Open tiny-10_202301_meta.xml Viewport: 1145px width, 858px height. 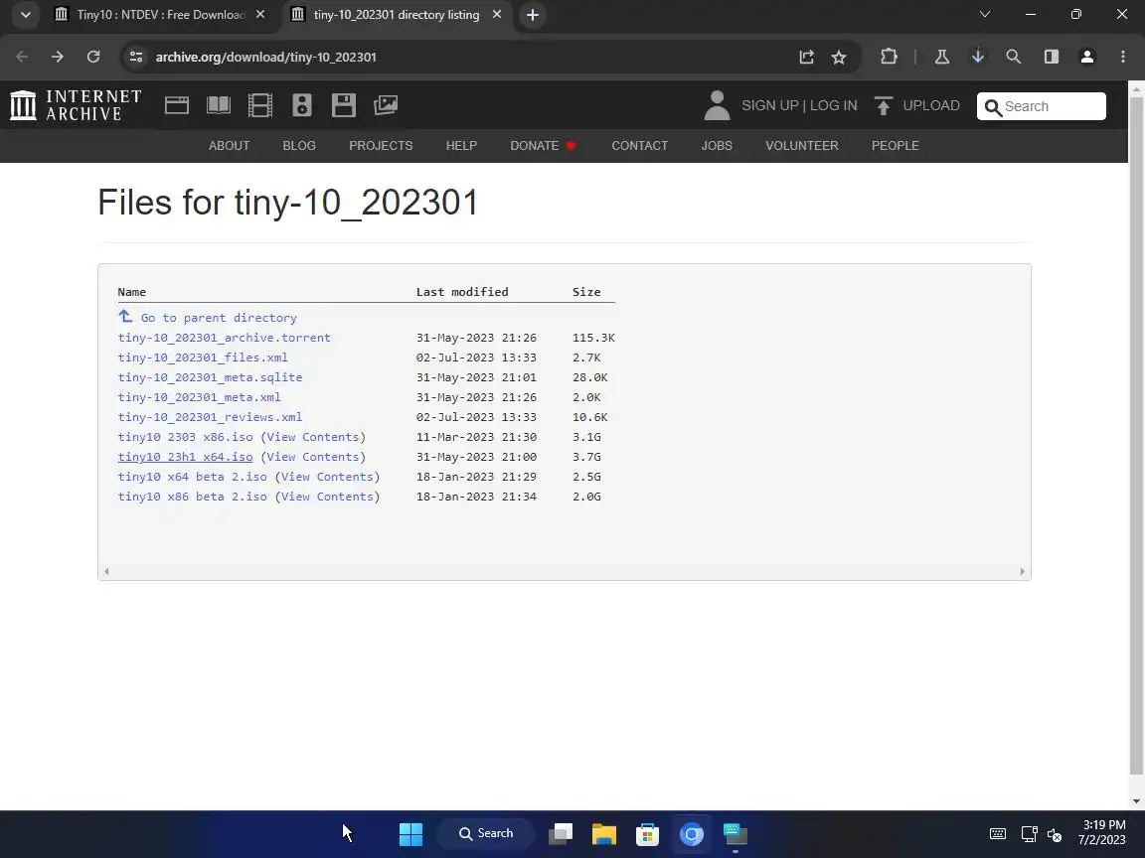coord(200,397)
